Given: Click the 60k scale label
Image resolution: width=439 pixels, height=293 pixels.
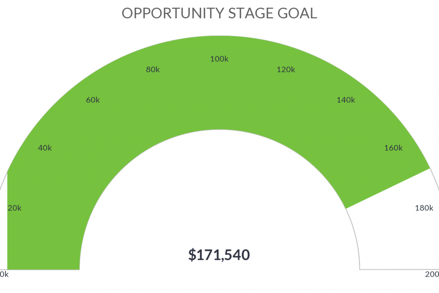Looking at the screenshot, I should [x=93, y=100].
